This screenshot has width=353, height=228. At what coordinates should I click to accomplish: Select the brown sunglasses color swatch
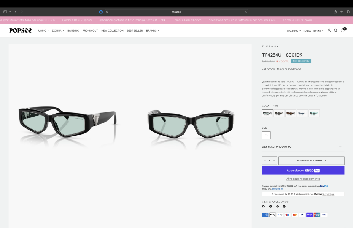pyautogui.click(x=291, y=113)
